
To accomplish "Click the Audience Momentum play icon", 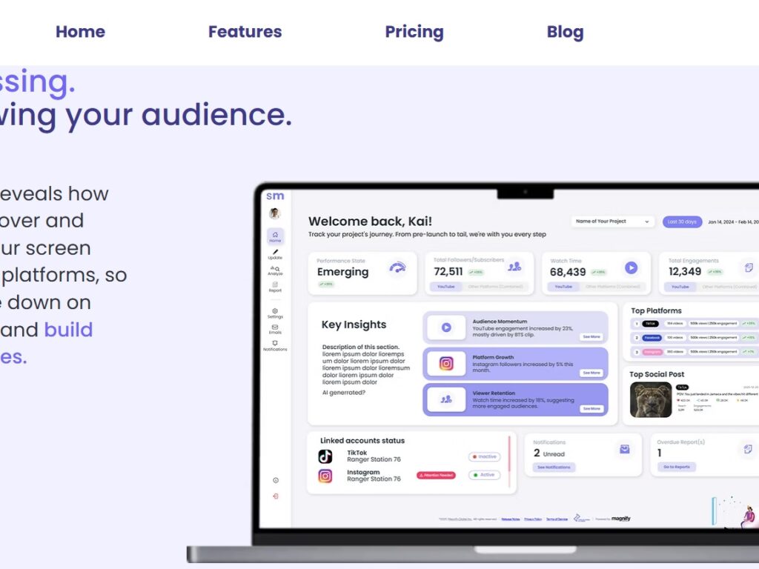I will coord(446,327).
